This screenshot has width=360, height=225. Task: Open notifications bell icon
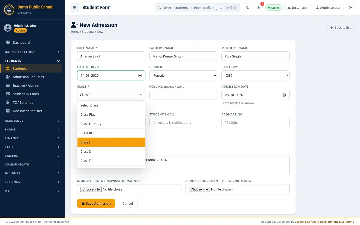259,8
